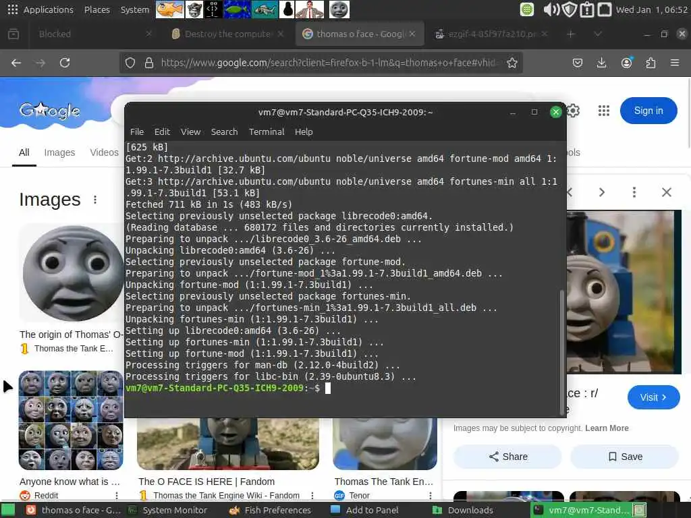The height and width of the screenshot is (518, 691).
Task: Click the Thomas face panel applet icon
Action: click(339, 9)
